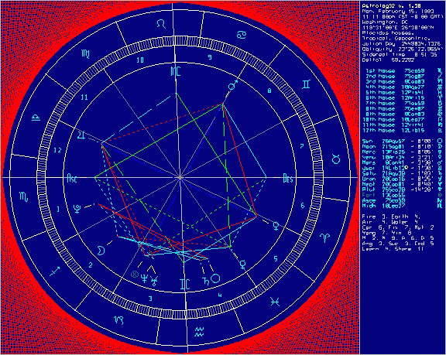Click the Venus glyph in house 6

[x=276, y=227]
